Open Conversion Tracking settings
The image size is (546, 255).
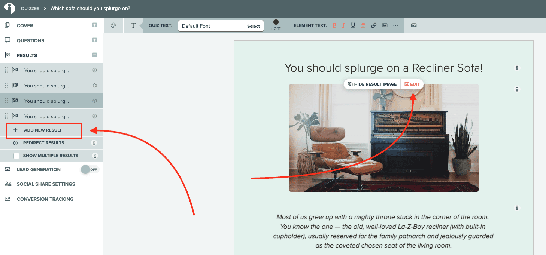tap(45, 199)
